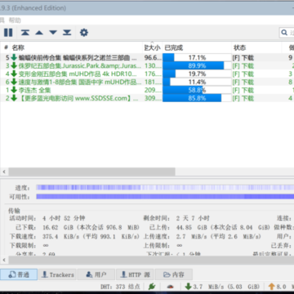The width and height of the screenshot is (294, 294).
Task: Click the left arrow of torrent list scrollbar
Action: click(x=4, y=171)
